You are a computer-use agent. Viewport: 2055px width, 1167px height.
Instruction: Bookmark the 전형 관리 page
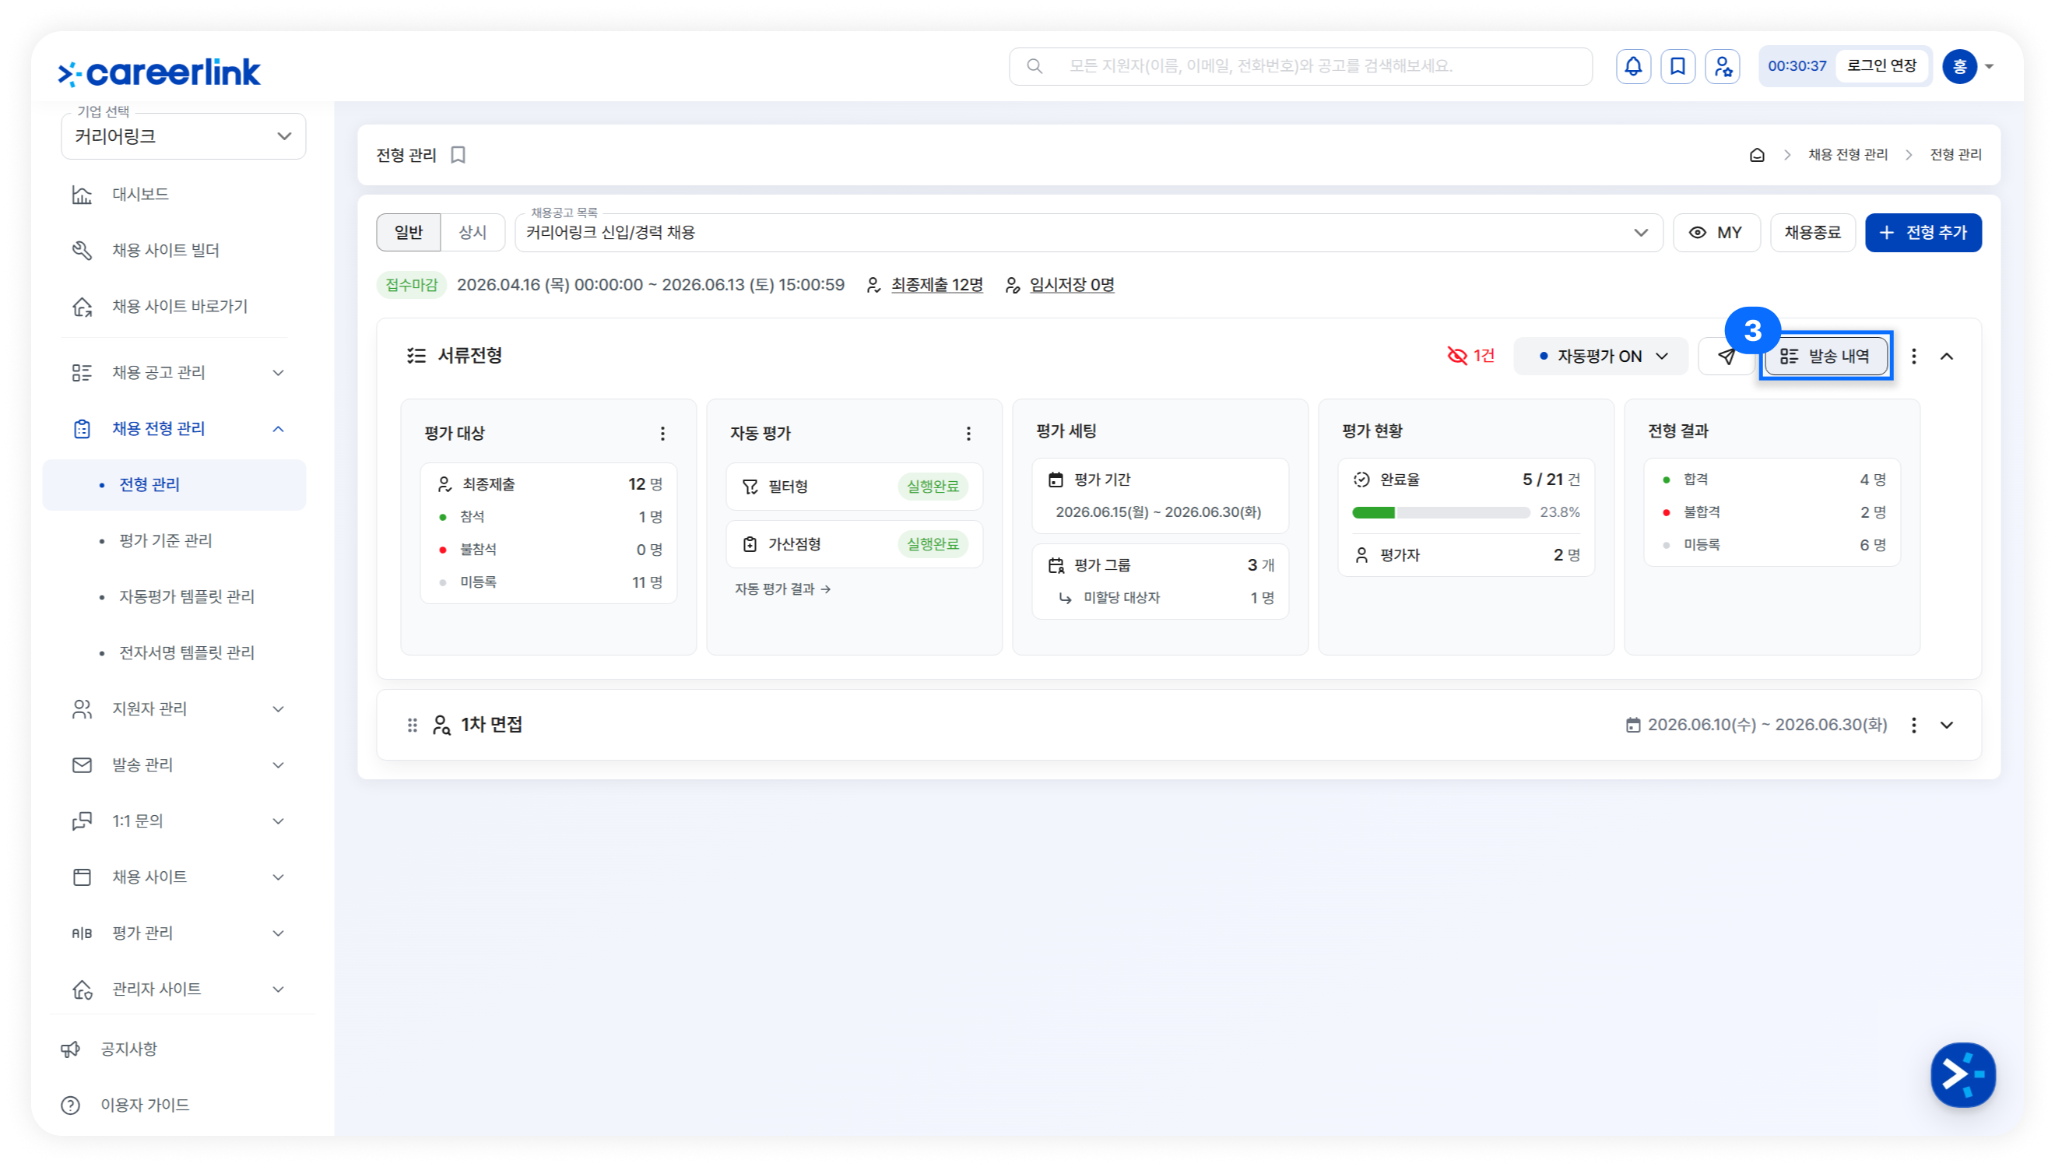point(458,155)
